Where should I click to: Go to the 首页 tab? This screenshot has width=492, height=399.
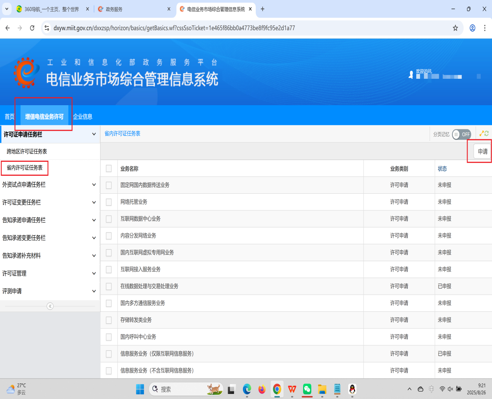point(10,116)
